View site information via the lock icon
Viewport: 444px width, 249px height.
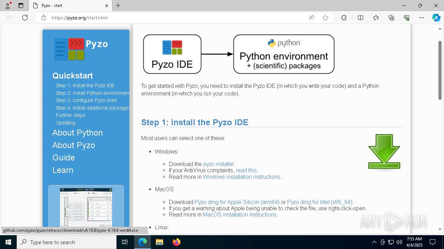click(44, 18)
